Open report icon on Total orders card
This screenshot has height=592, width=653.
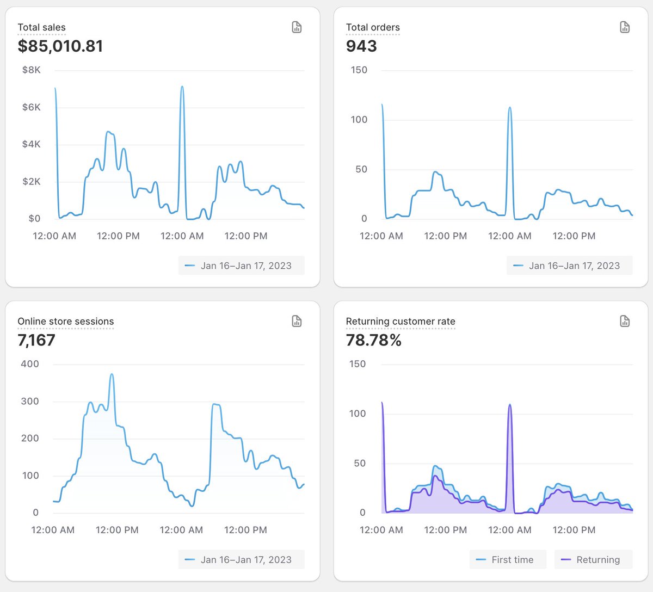coord(625,27)
